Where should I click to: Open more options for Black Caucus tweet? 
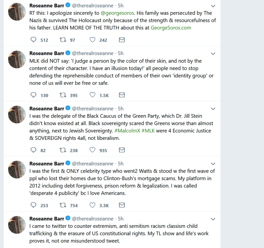coord(213,109)
